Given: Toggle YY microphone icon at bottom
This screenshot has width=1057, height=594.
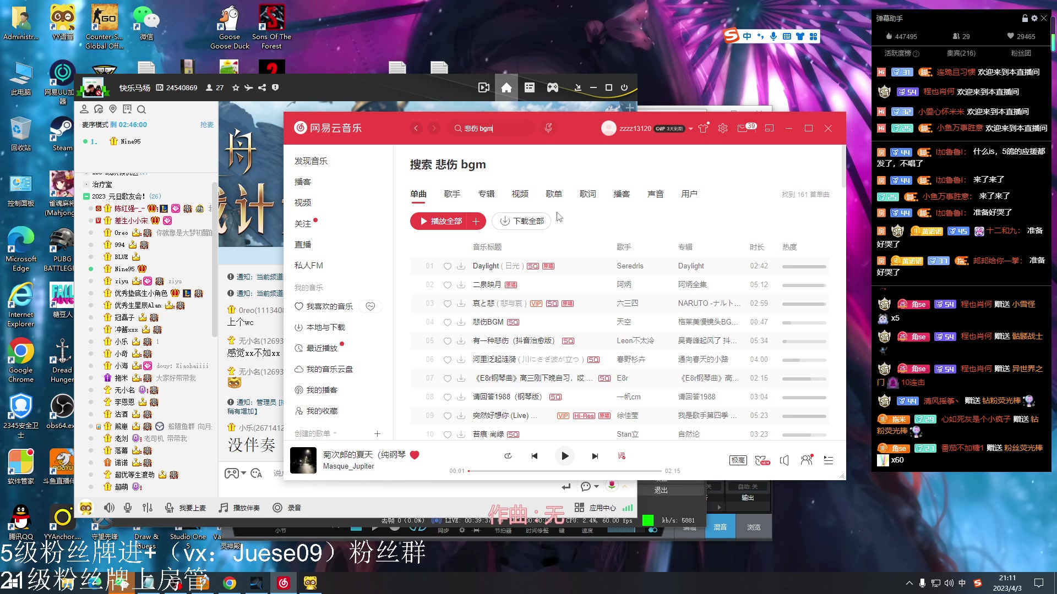Looking at the screenshot, I should point(128,508).
